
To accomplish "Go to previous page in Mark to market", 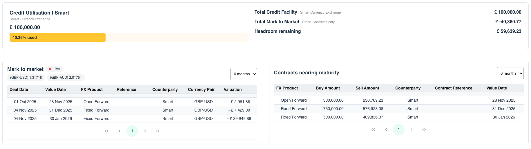I will (x=119, y=131).
